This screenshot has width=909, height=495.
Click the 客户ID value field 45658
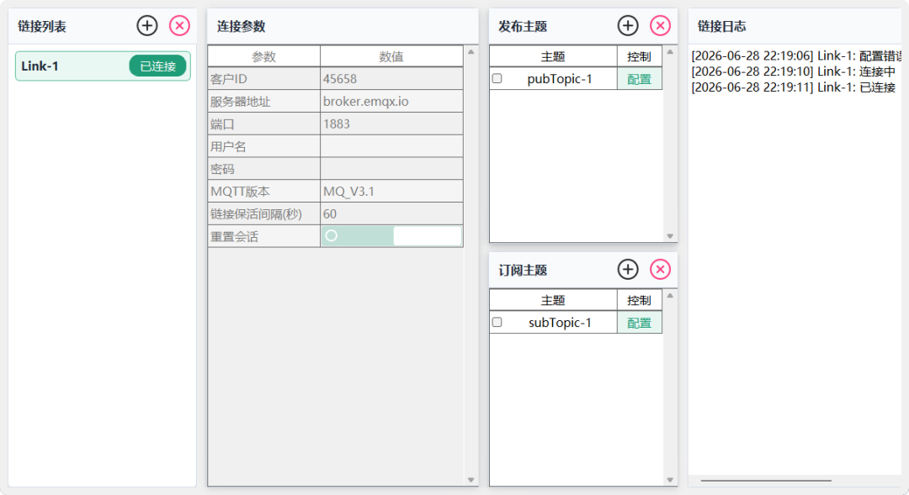(391, 79)
